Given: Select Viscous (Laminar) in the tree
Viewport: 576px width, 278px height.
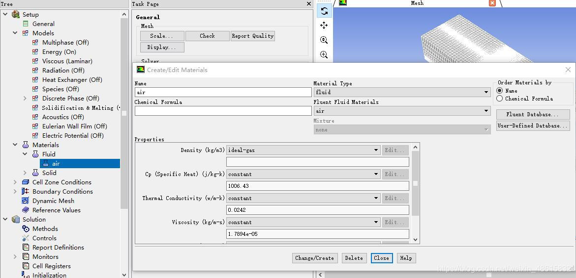Looking at the screenshot, I should 67,61.
